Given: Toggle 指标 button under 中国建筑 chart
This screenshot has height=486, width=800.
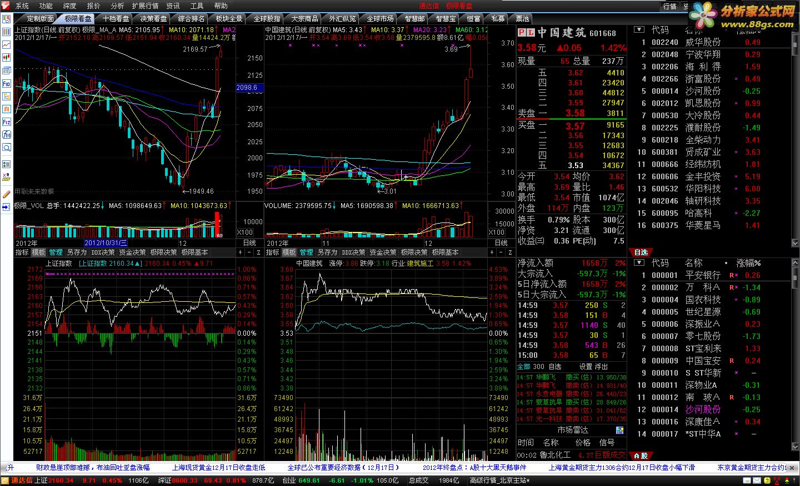Looking at the screenshot, I should coord(273,252).
